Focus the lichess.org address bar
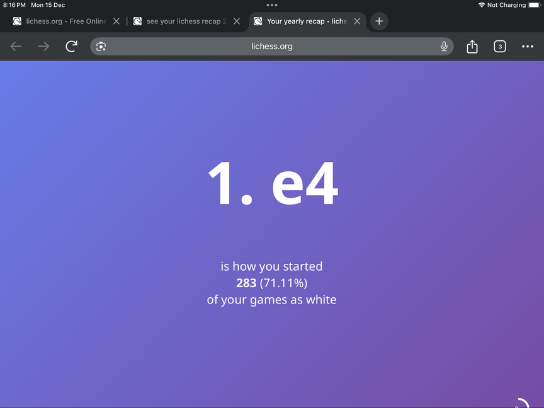This screenshot has height=408, width=544. 272,47
